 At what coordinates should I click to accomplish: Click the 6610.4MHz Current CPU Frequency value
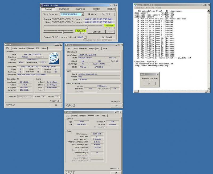(107, 37)
